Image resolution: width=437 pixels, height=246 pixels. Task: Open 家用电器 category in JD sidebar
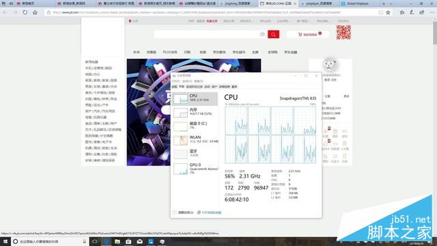[91, 62]
